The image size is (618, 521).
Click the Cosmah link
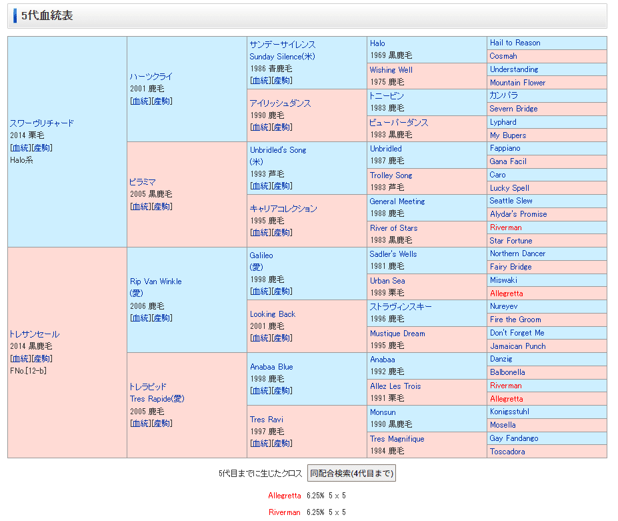click(503, 56)
